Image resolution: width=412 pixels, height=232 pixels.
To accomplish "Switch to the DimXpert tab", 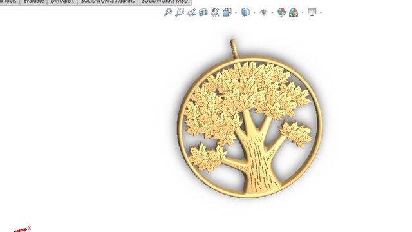I will 62,1.
